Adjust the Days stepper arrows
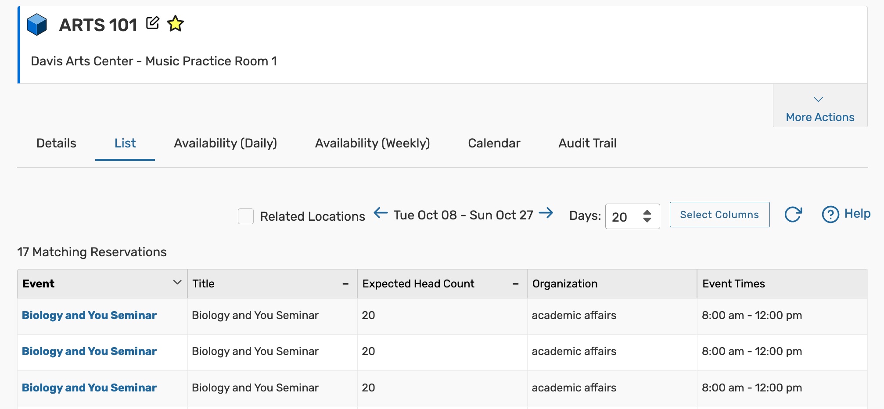The image size is (884, 409). 647,216
